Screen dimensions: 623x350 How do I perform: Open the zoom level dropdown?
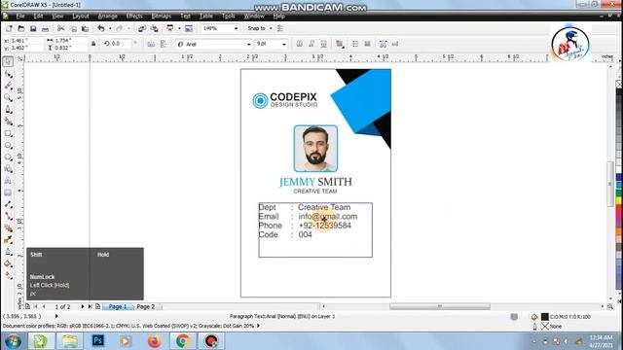(x=236, y=28)
